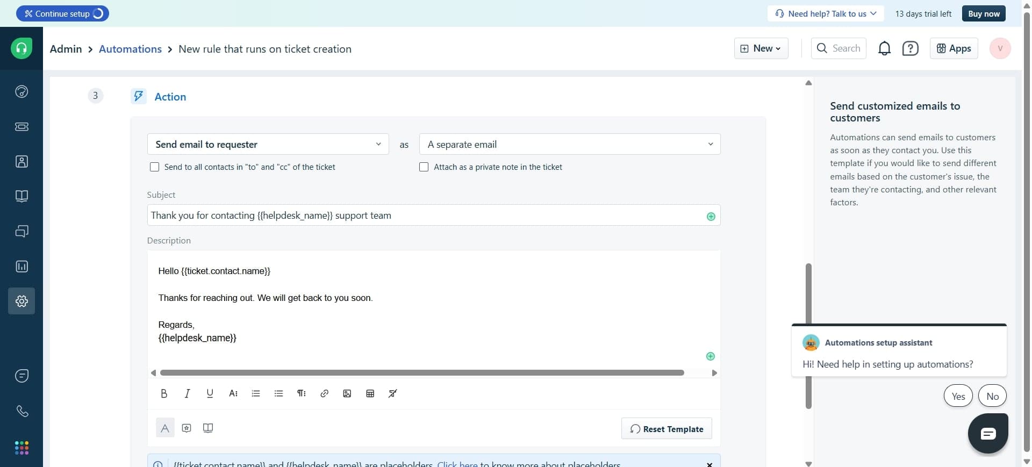Viewport: 1032px width, 467px height.
Task: Insert placeholder in Subject field
Action: (x=711, y=216)
